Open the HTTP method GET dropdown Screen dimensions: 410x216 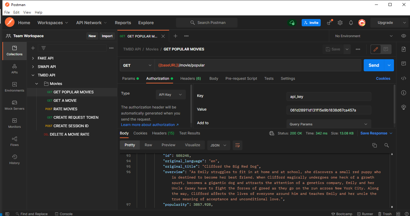(137, 65)
